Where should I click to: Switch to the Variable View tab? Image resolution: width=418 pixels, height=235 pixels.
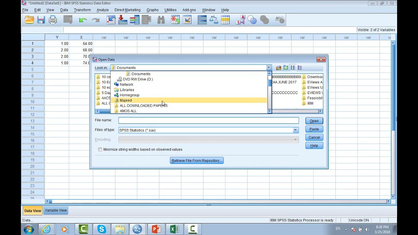[56, 210]
